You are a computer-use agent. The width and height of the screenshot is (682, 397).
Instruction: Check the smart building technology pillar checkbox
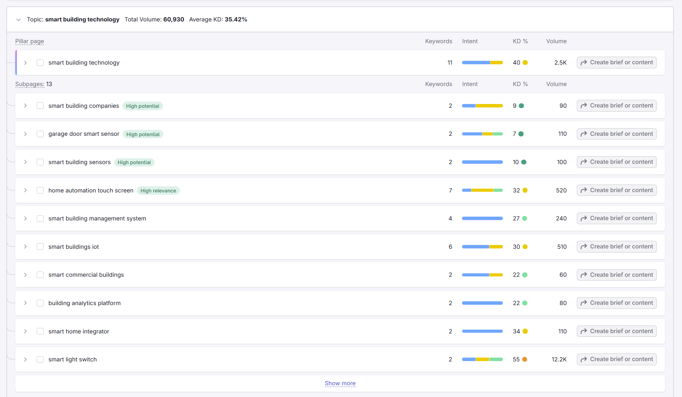[x=40, y=63]
